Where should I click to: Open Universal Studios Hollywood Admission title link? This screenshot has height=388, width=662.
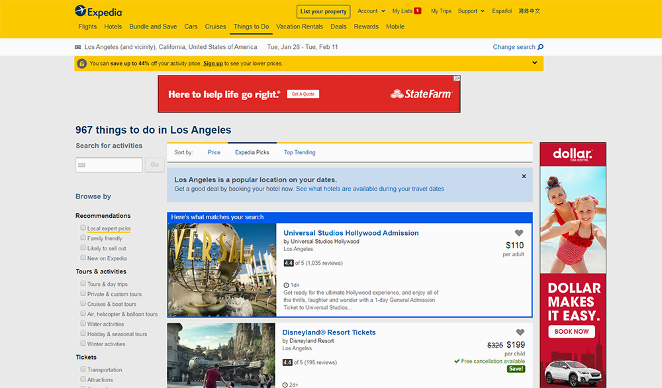[x=351, y=233]
